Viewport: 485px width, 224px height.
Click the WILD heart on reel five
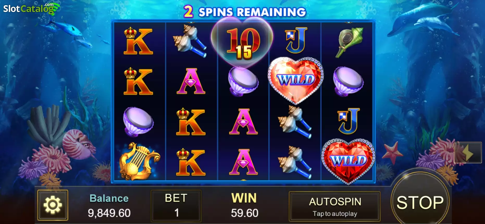[348, 161]
